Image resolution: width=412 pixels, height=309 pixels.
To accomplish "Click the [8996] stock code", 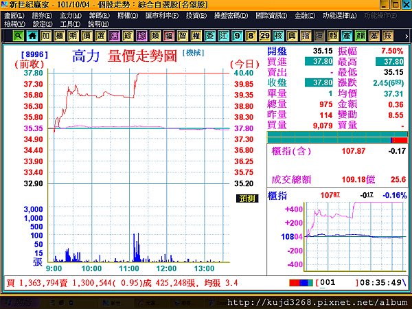I will coord(34,55).
